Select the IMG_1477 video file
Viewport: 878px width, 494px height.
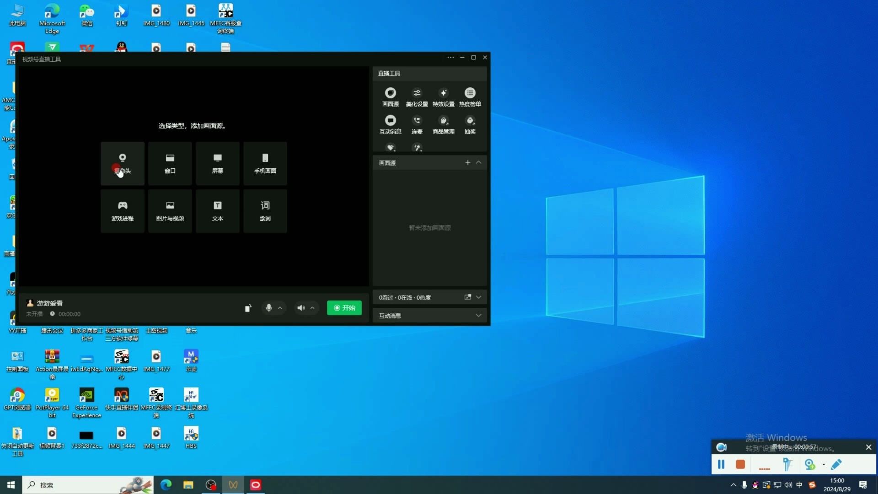156,361
